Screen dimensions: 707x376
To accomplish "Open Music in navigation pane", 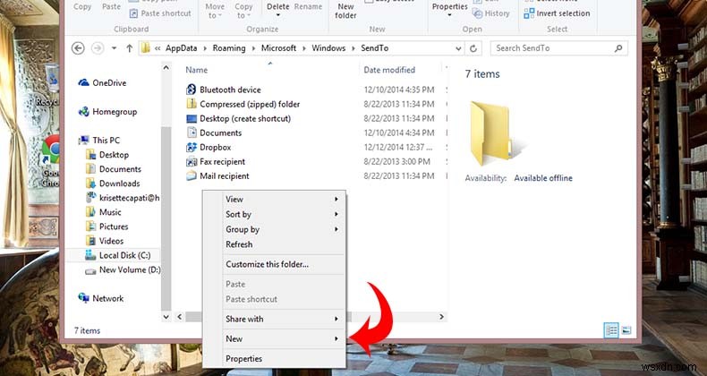I will coord(104,212).
